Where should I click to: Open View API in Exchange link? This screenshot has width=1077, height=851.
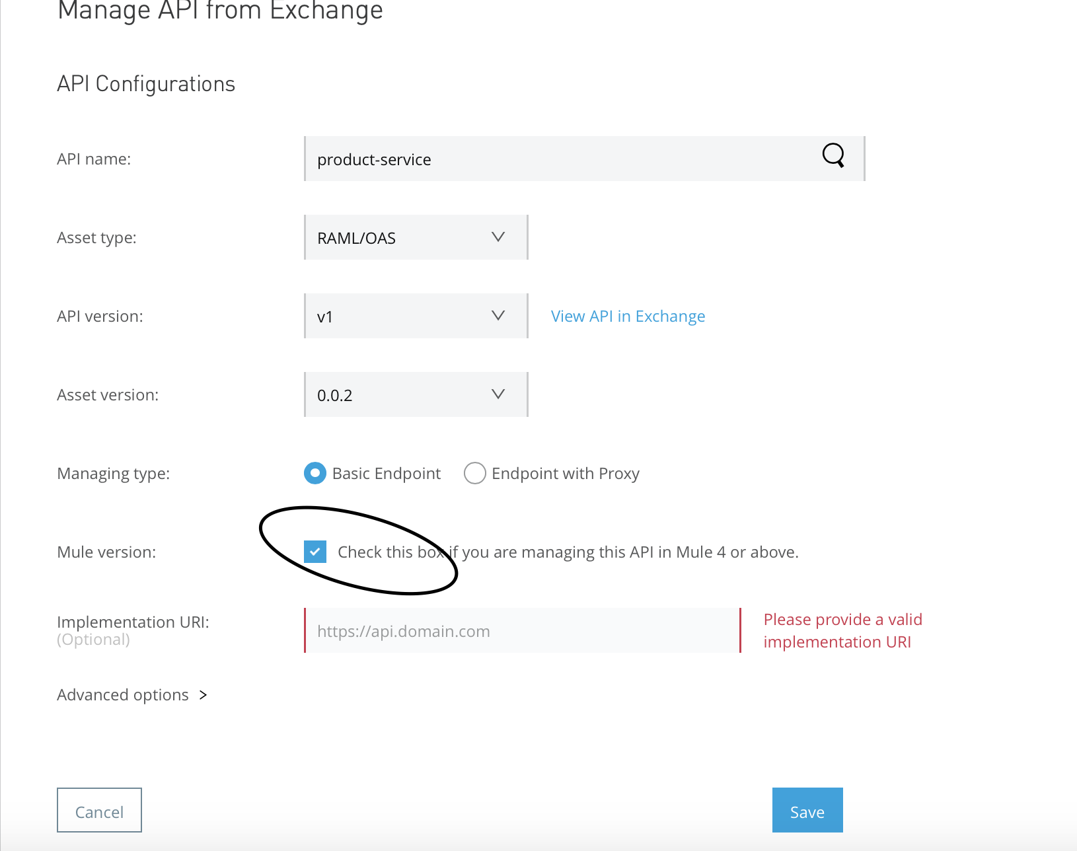(628, 316)
